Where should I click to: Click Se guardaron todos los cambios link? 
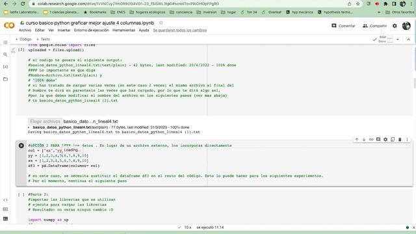180,31
